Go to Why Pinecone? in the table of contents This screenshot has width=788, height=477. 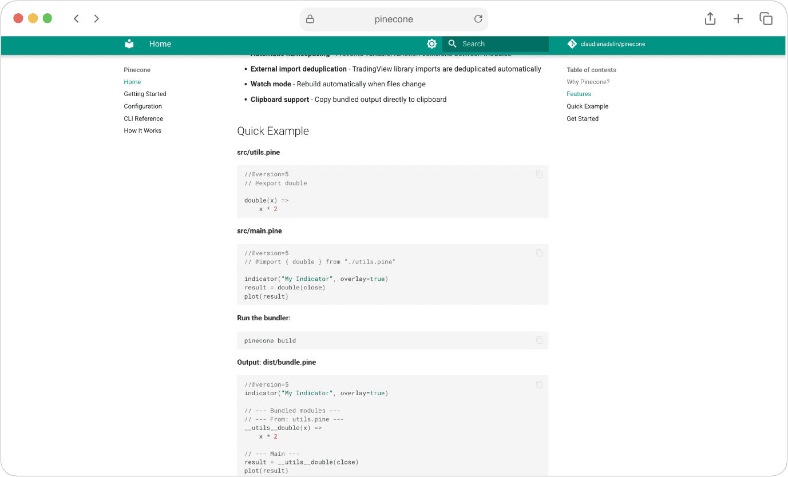(588, 82)
